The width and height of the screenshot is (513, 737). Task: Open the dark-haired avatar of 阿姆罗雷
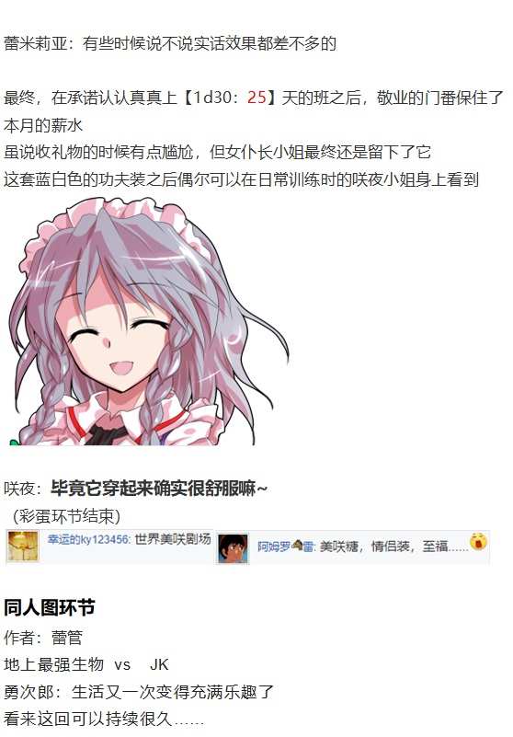[233, 549]
